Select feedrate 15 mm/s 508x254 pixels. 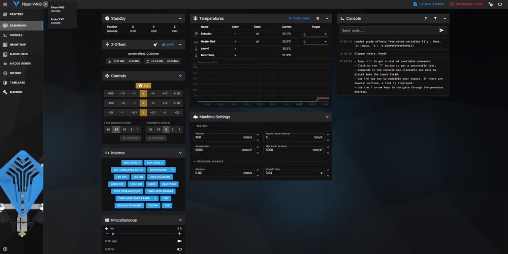[150, 129]
